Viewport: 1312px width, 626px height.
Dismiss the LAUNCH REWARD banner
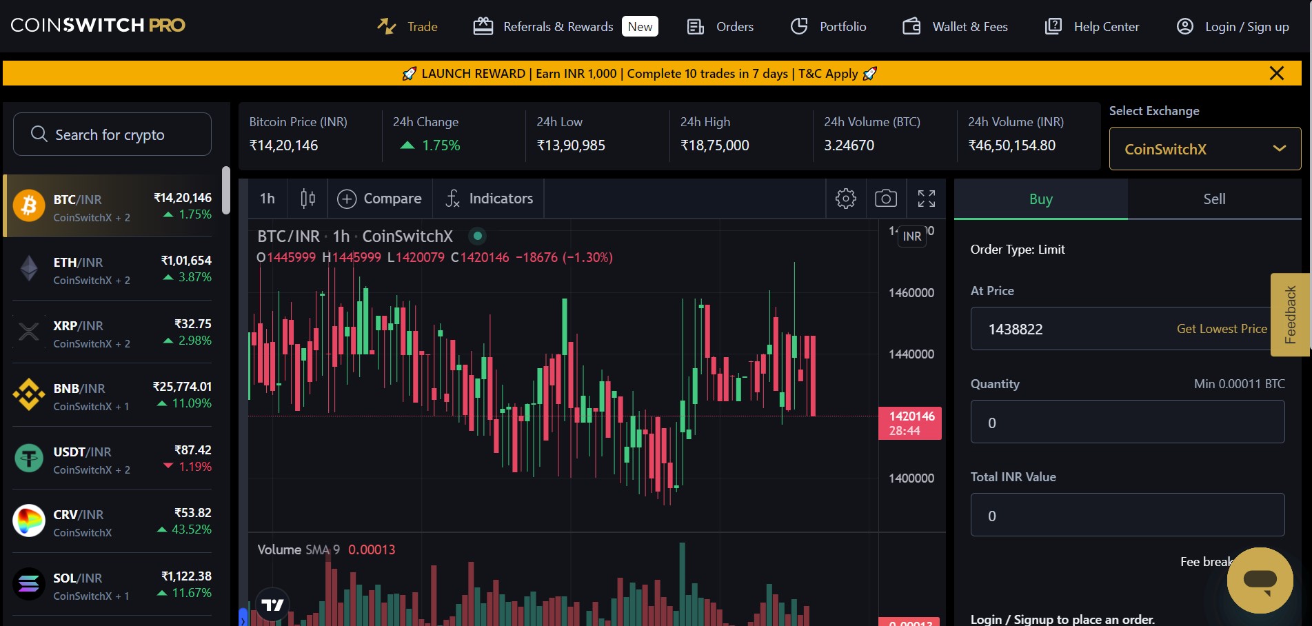tap(1276, 73)
